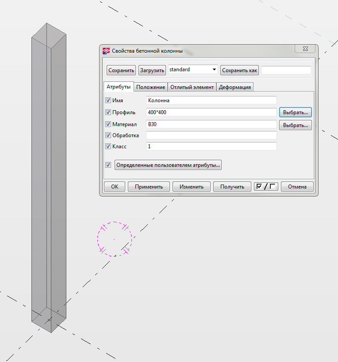Toggle the Имя checkbox
Viewport: 338px width, 362px height.
pos(108,100)
